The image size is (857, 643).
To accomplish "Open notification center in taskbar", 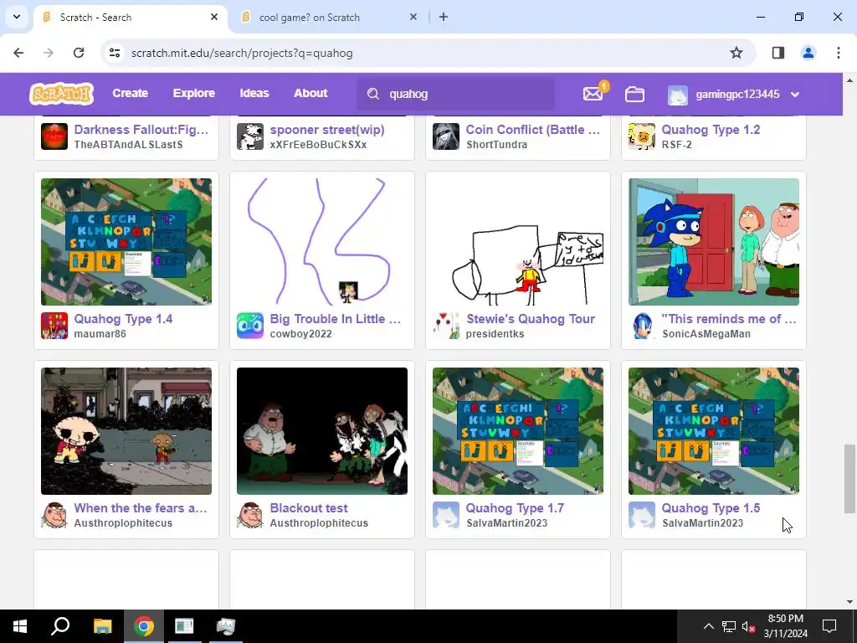I will tap(829, 626).
